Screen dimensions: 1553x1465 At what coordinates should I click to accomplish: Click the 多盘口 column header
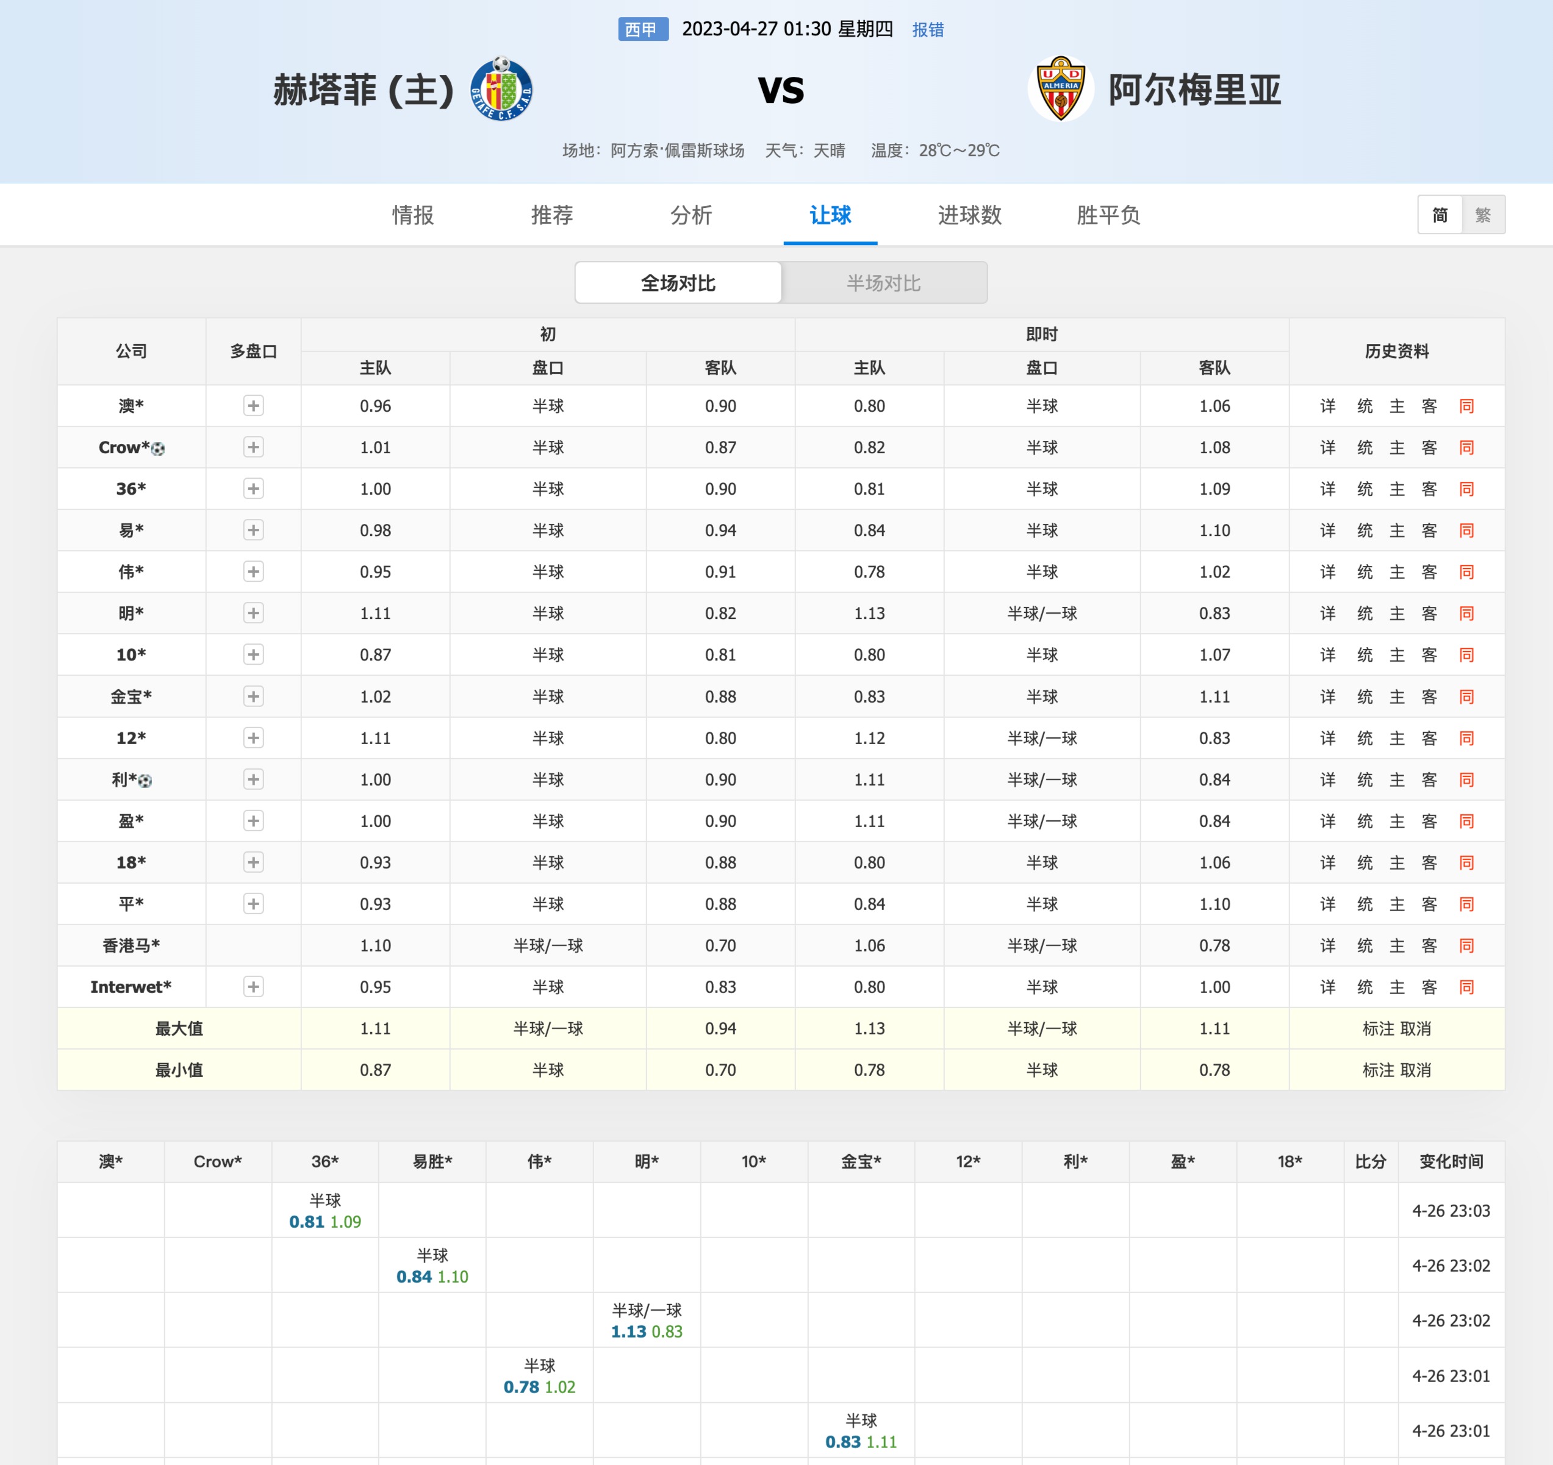tap(253, 351)
